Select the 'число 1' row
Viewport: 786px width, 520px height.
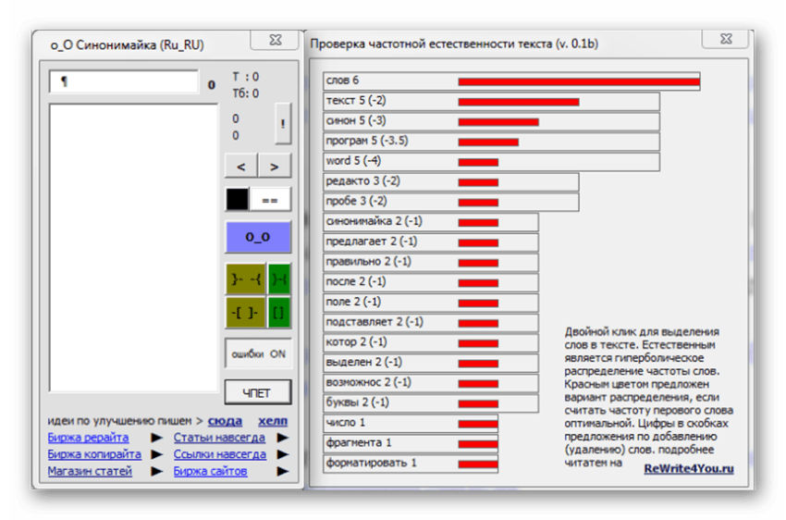pyautogui.click(x=411, y=423)
